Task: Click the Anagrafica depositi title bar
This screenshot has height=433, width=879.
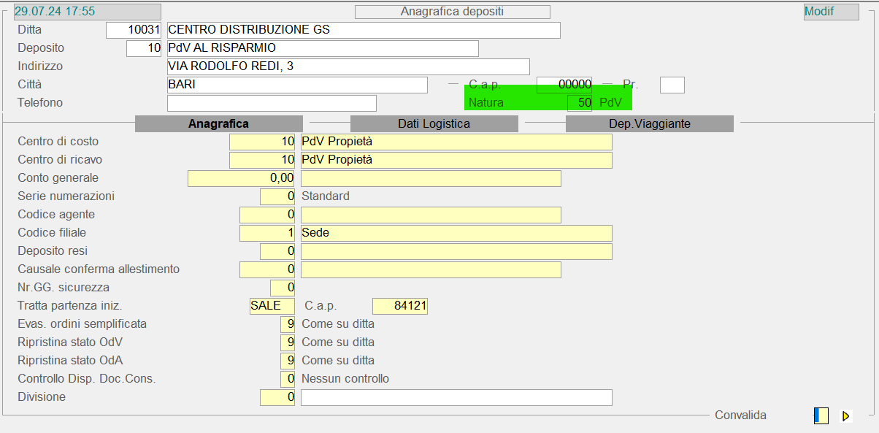Action: coord(452,12)
